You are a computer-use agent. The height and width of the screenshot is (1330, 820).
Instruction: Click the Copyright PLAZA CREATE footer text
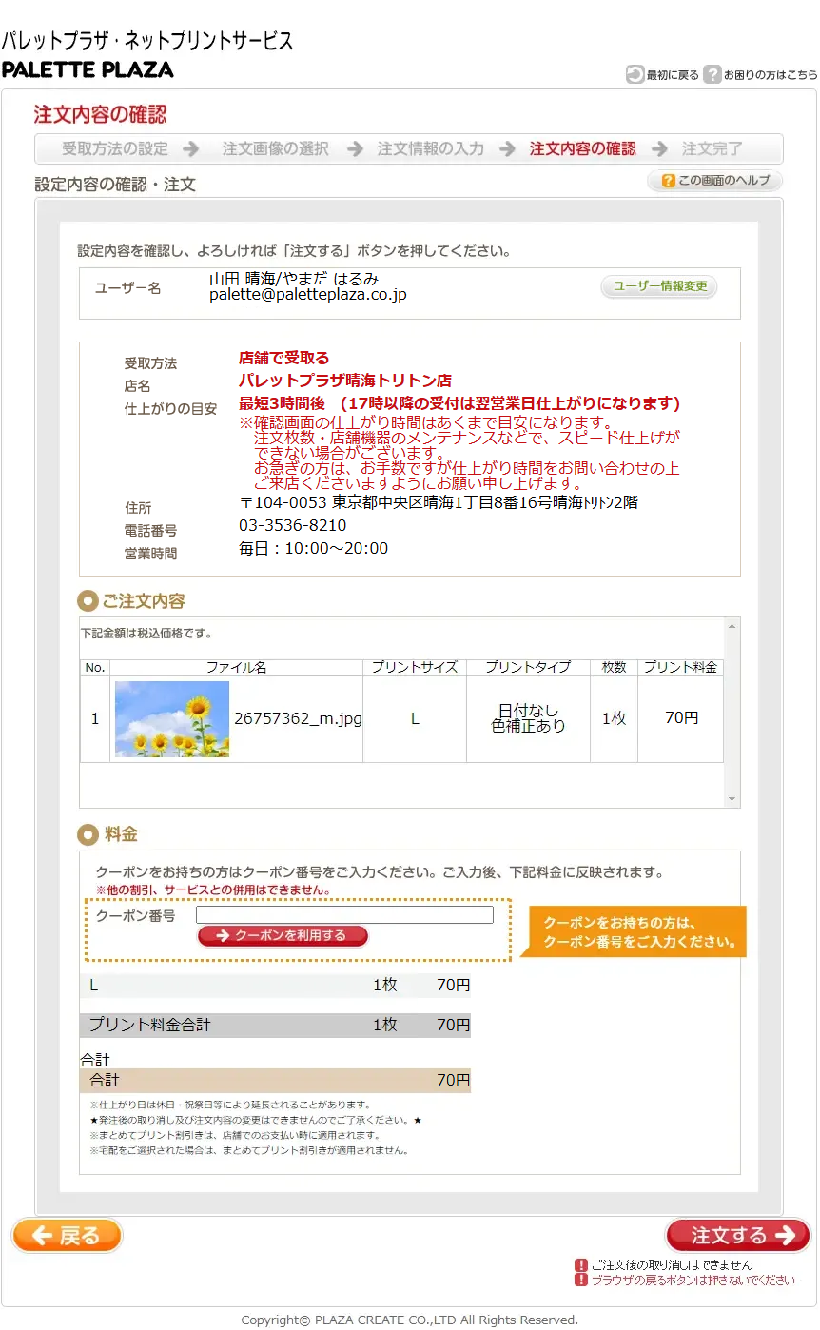(409, 1320)
